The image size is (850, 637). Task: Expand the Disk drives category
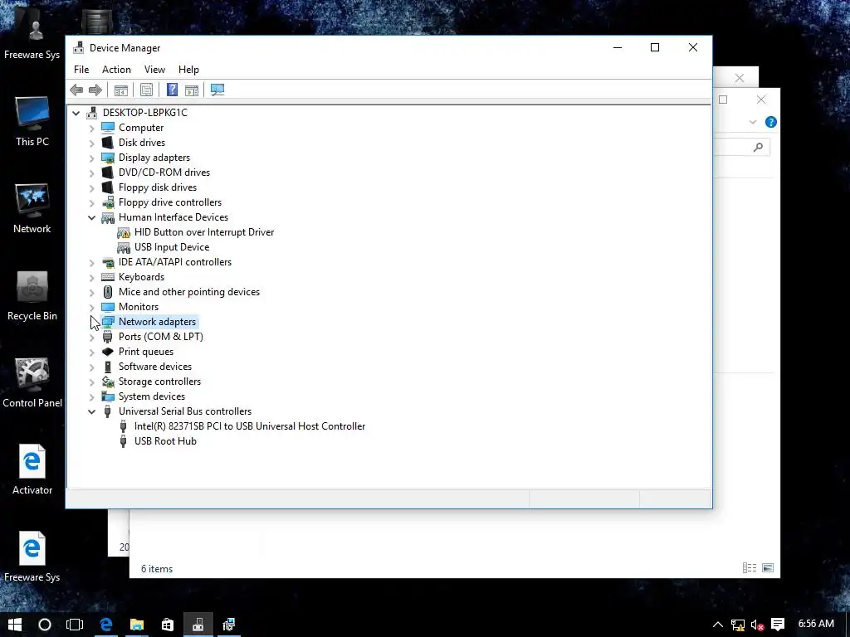(91, 143)
